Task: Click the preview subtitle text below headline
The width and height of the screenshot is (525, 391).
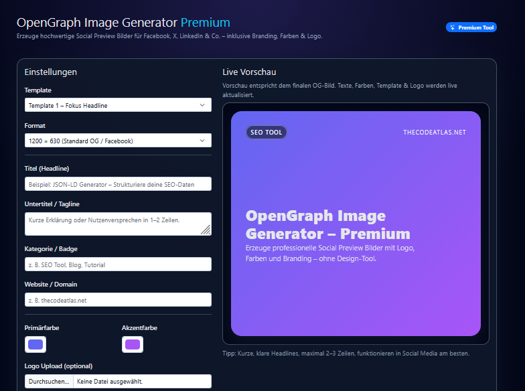Action: (x=330, y=253)
